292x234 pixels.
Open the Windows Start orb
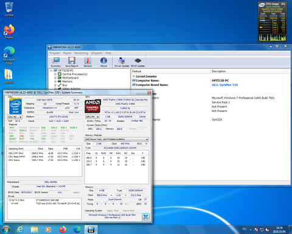pyautogui.click(x=6, y=230)
